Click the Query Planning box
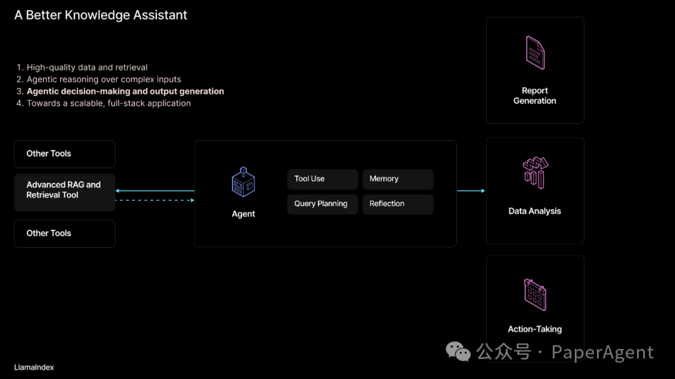 (322, 204)
